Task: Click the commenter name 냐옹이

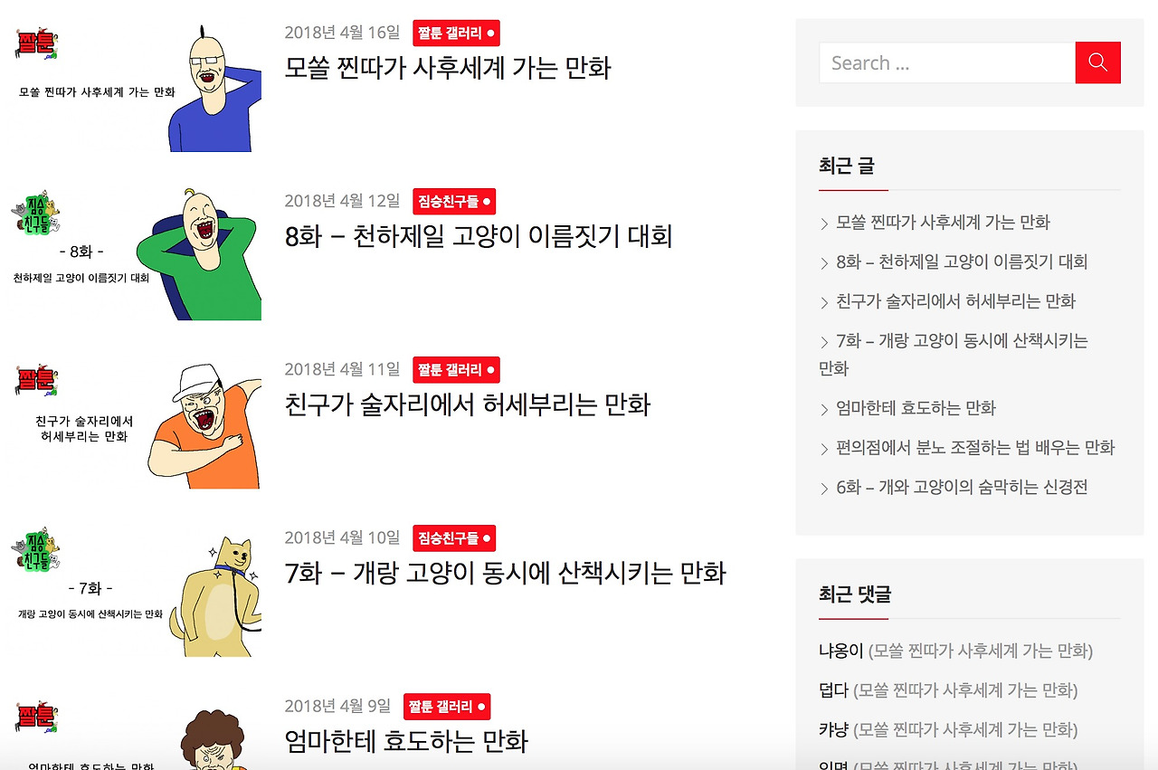Action: pos(841,651)
